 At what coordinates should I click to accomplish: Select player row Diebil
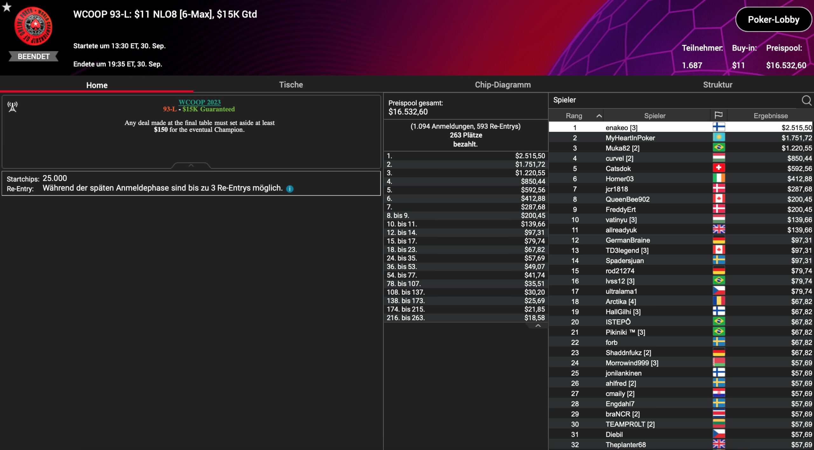click(680, 434)
